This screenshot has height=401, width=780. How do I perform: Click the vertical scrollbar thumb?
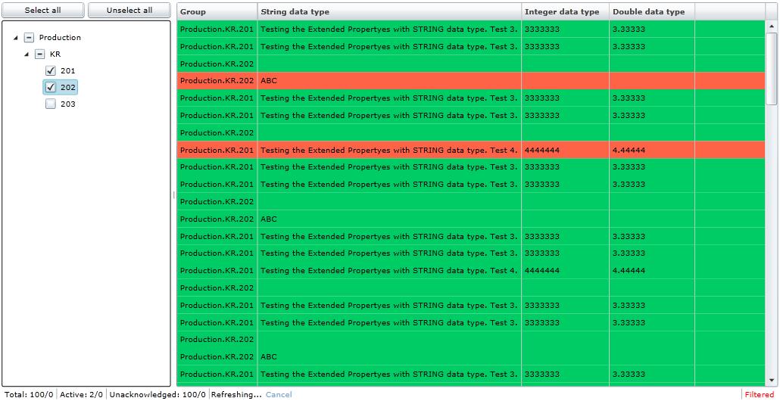coord(772,68)
